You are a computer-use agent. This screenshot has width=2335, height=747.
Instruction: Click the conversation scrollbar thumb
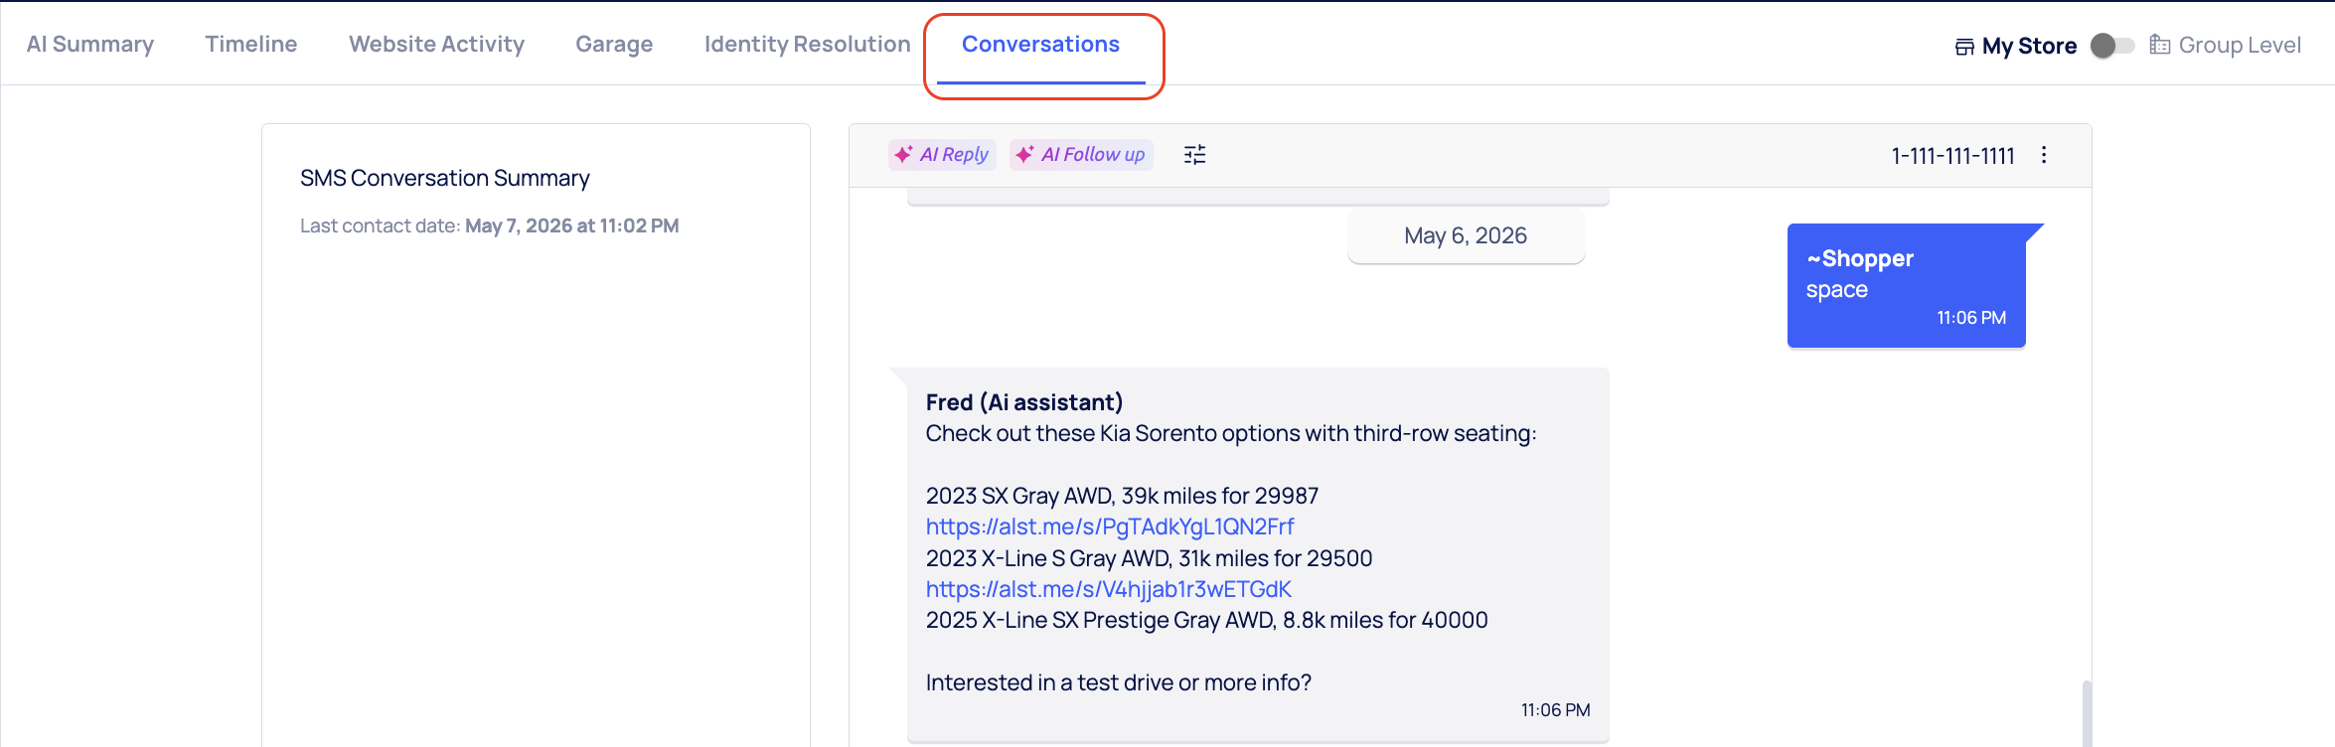2087,713
